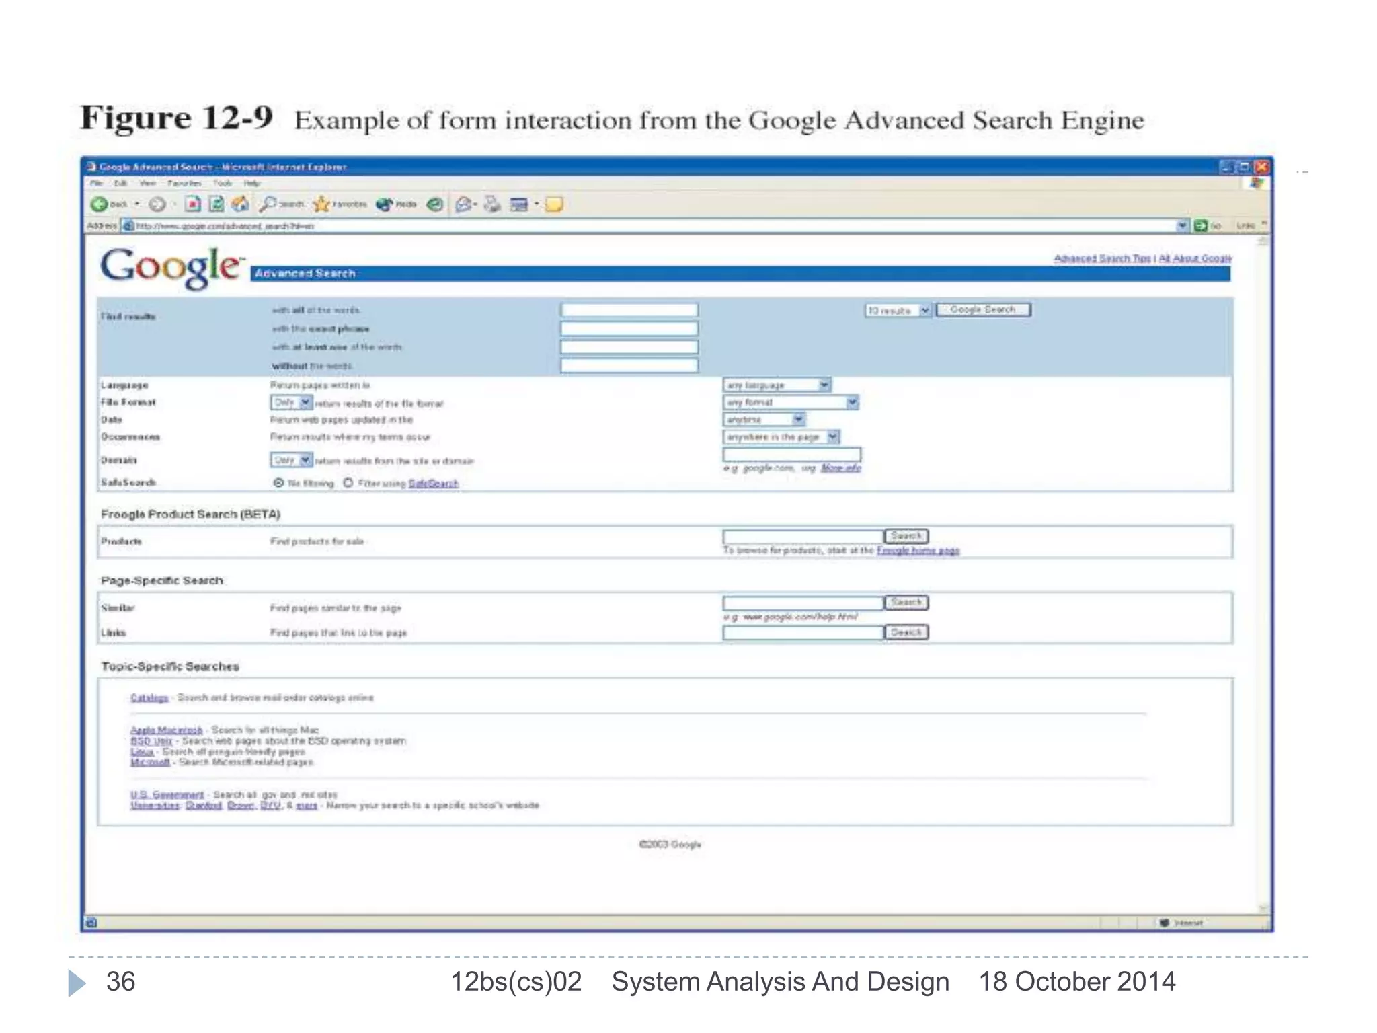
Task: Open the Date "anytime" dropdown
Action: [764, 420]
